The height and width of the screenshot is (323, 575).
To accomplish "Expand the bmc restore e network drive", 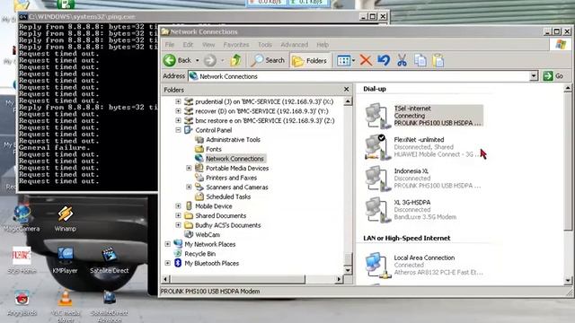I will tap(178, 120).
